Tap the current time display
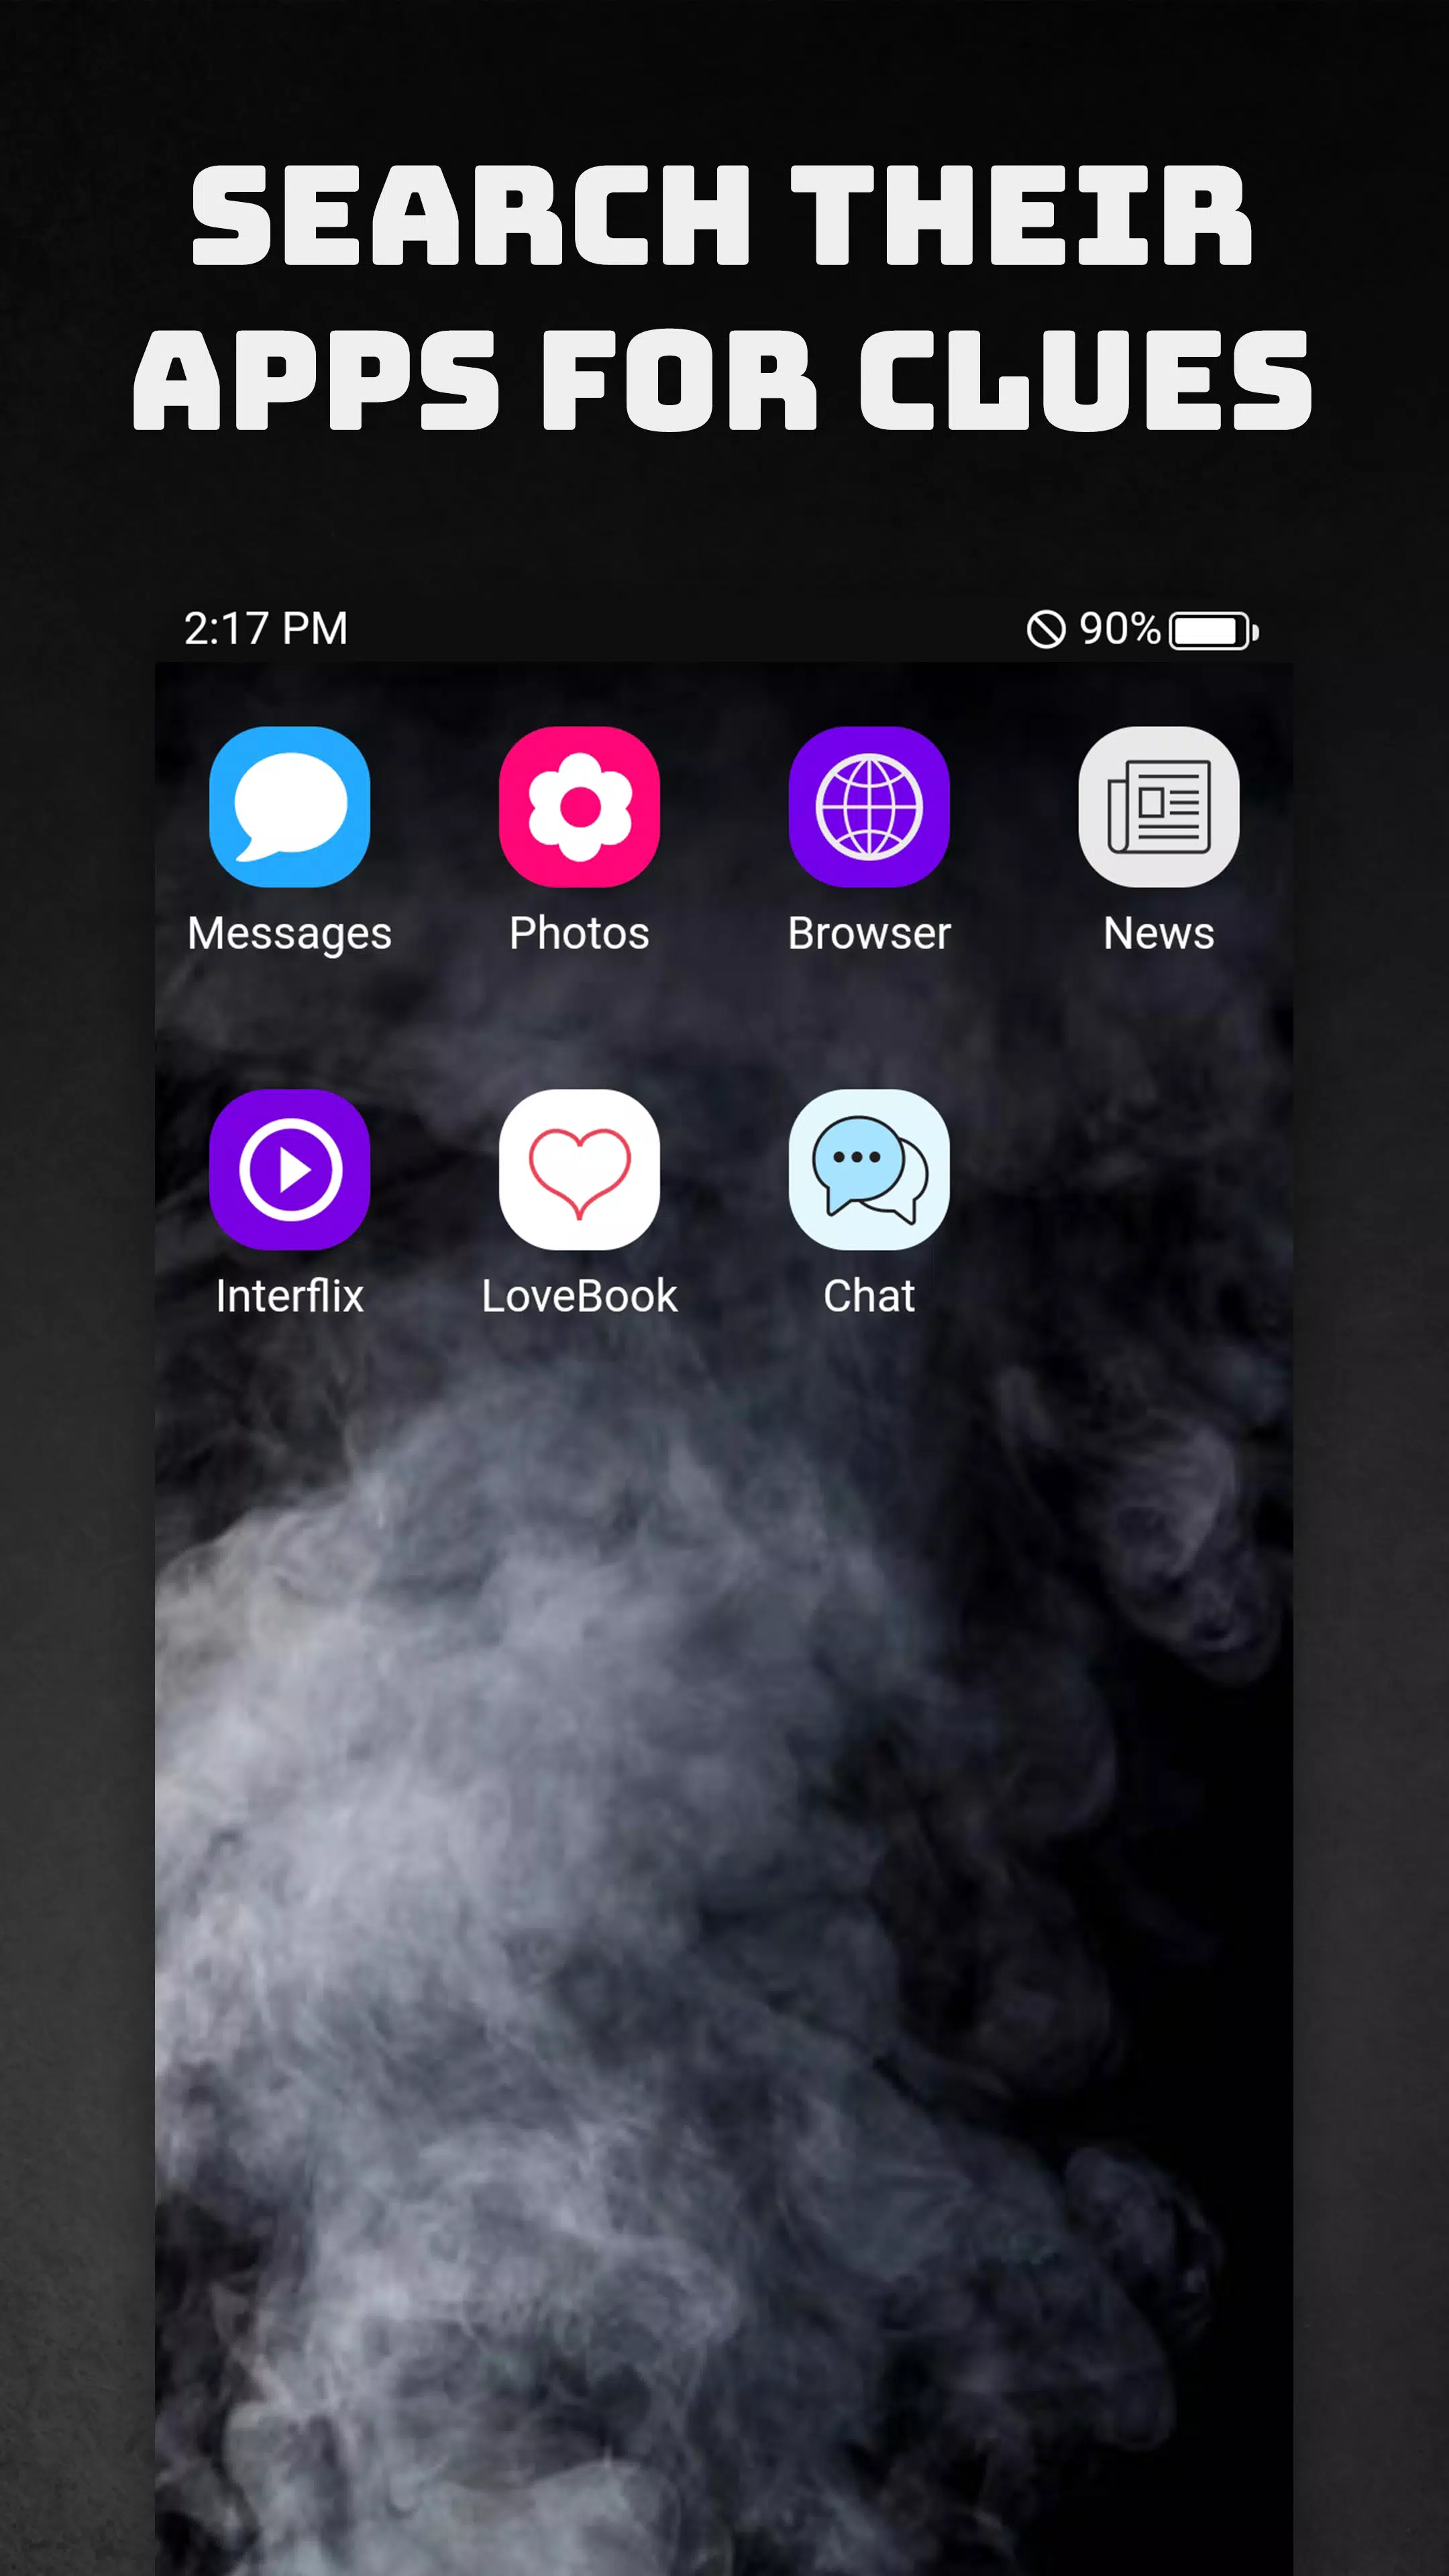1449x2576 pixels. click(x=266, y=628)
